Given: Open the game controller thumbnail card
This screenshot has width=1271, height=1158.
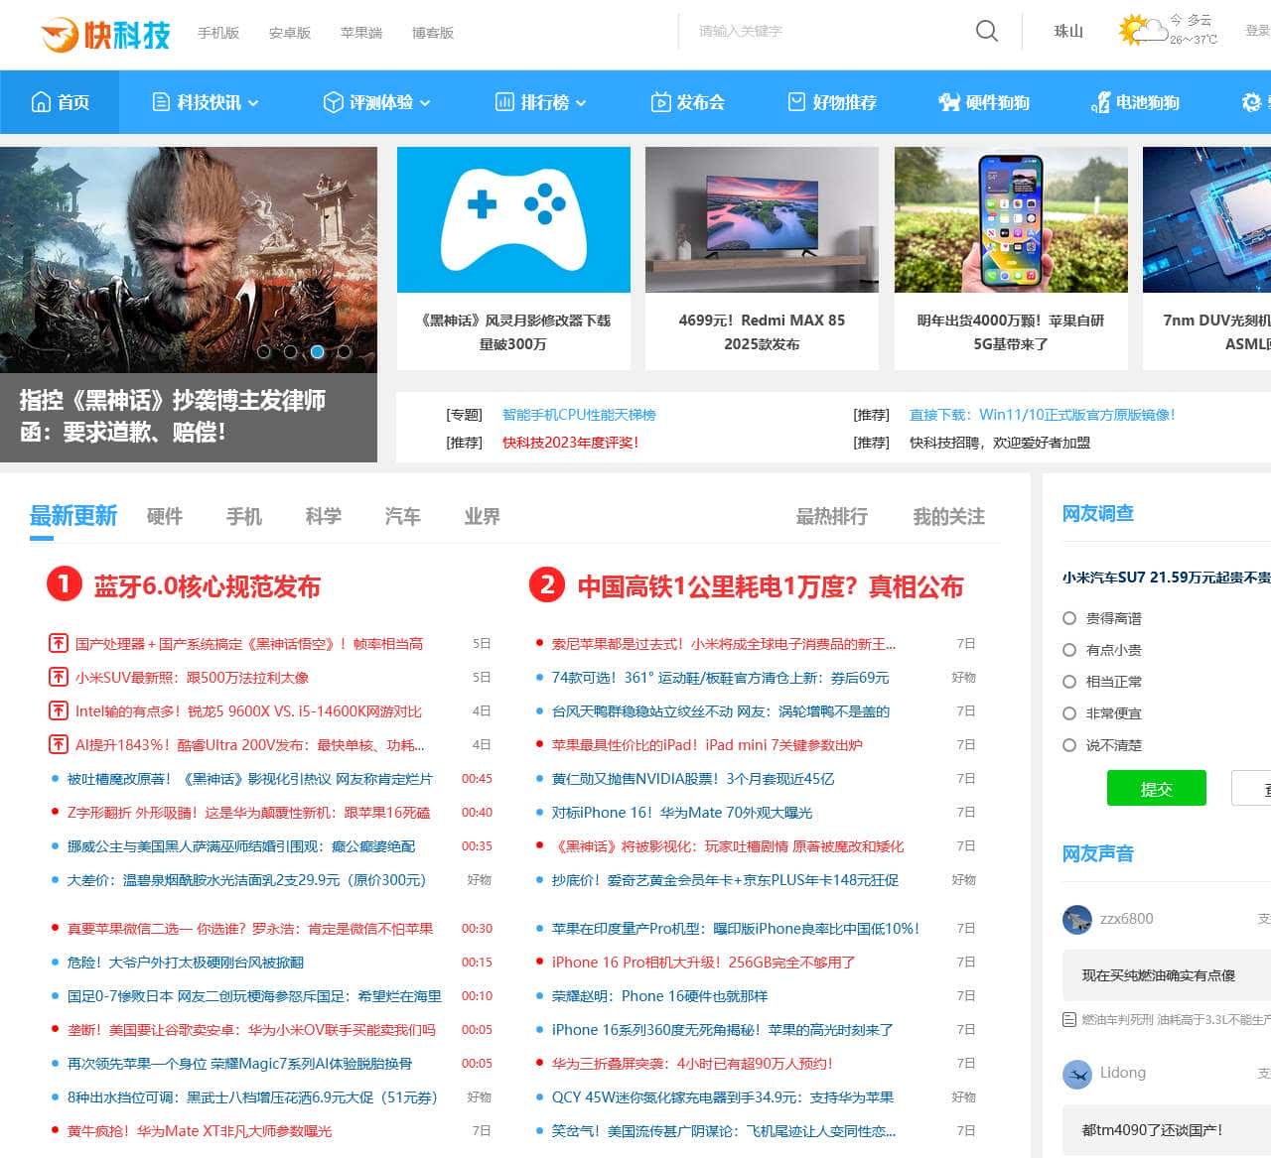Looking at the screenshot, I should pos(513,219).
